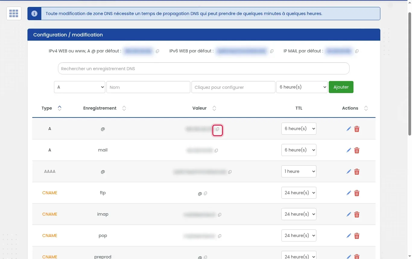
Task: Delete the CNAME pop record
Action: point(357,236)
